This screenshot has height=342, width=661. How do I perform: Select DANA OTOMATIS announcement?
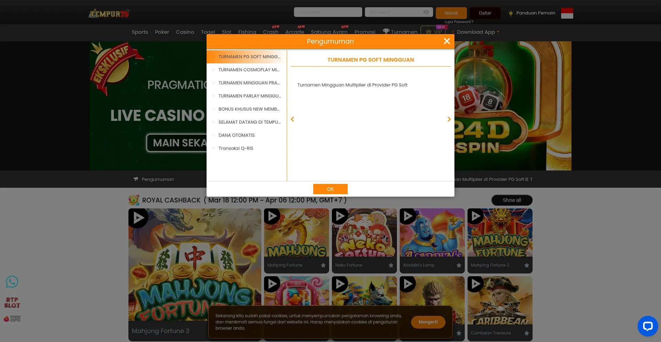(x=246, y=135)
